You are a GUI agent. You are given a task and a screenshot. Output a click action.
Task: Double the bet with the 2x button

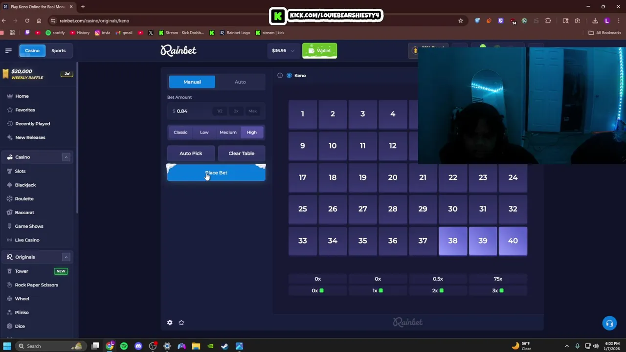tap(236, 111)
